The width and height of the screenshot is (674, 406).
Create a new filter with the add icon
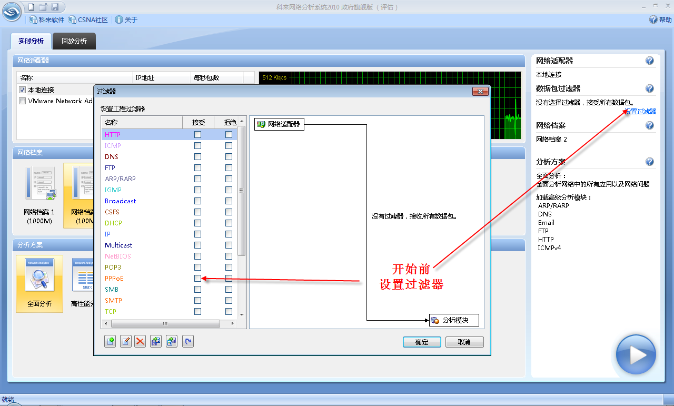point(110,341)
